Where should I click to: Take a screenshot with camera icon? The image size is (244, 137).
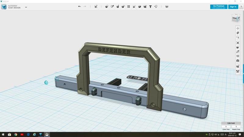tap(238, 61)
